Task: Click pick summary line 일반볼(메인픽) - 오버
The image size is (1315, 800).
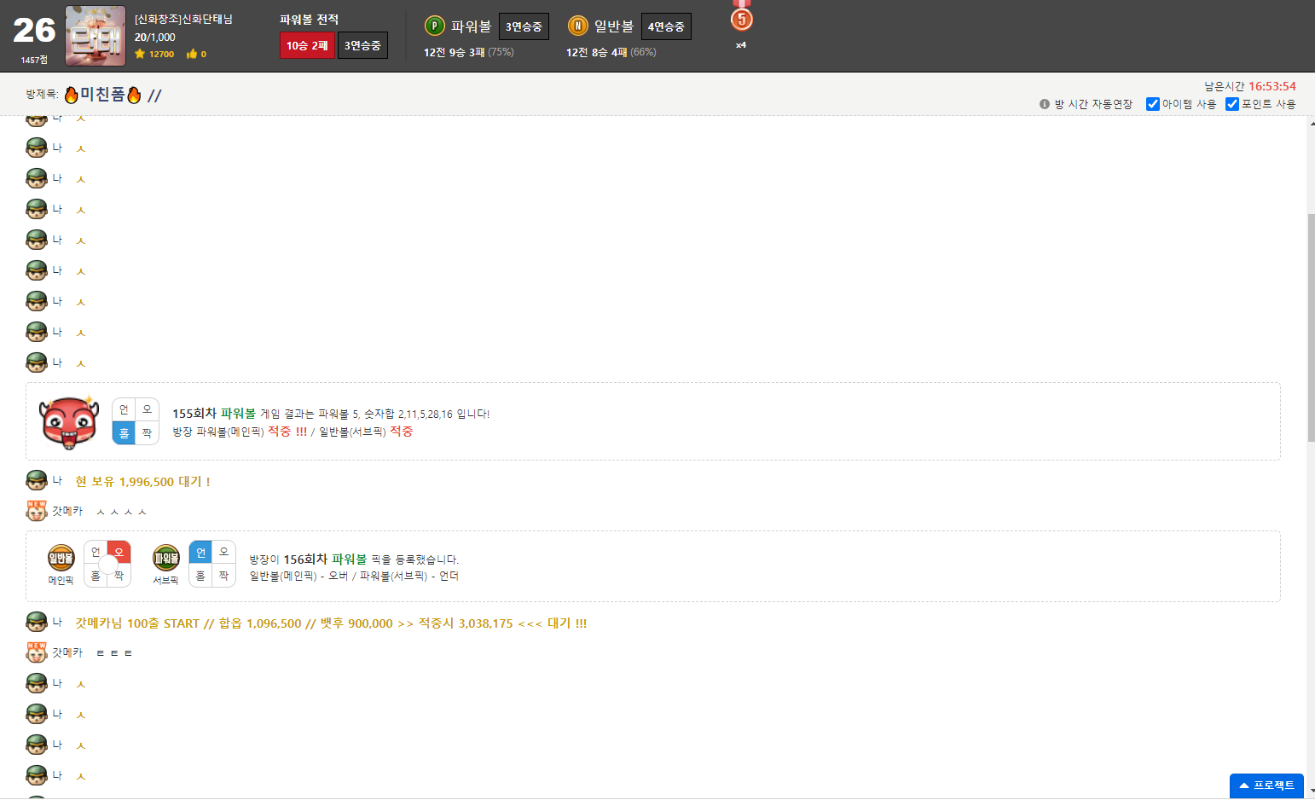Action: 354,577
